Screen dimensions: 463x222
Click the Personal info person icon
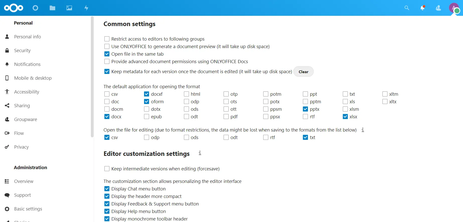click(x=7, y=37)
